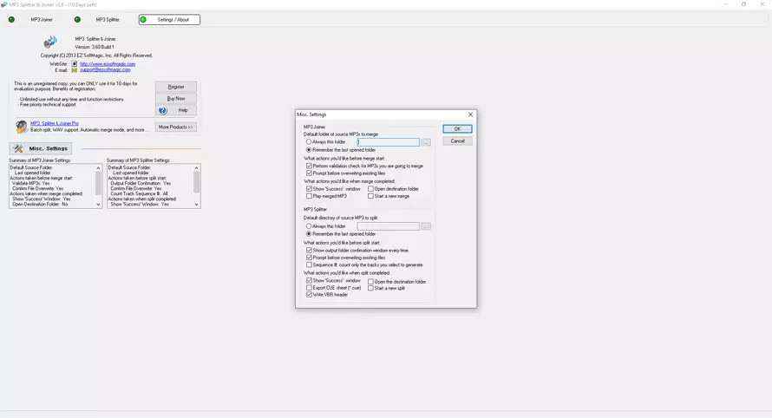Click the Buy Now button
The width and height of the screenshot is (772, 418).
pyautogui.click(x=176, y=99)
